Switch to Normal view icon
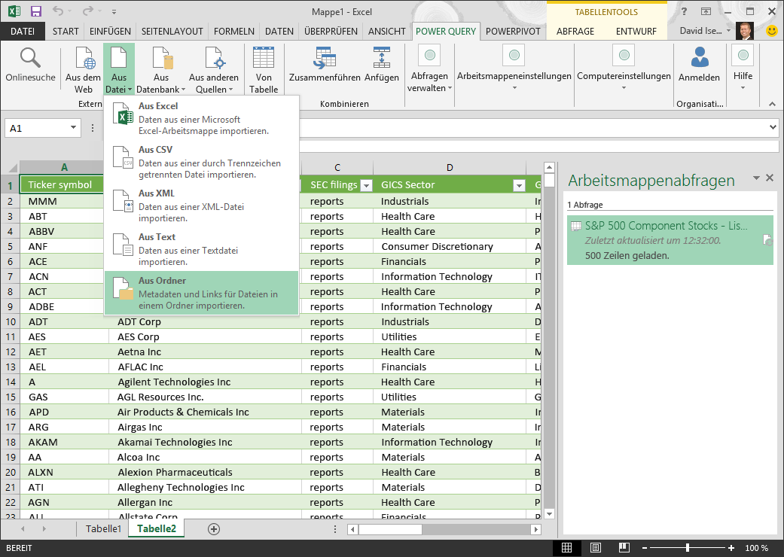 566,548
